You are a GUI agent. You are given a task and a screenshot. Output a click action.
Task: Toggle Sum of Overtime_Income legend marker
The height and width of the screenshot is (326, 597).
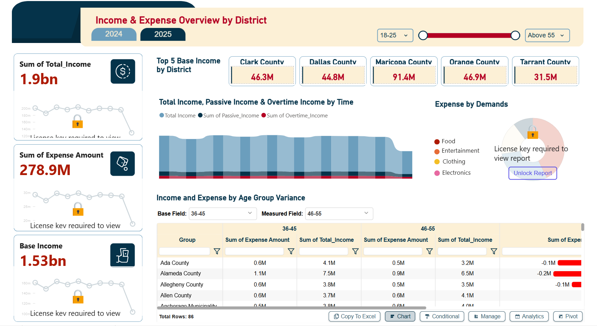tap(264, 115)
